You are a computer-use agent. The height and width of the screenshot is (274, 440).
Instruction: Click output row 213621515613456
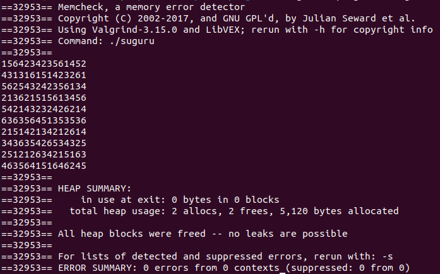44,98
